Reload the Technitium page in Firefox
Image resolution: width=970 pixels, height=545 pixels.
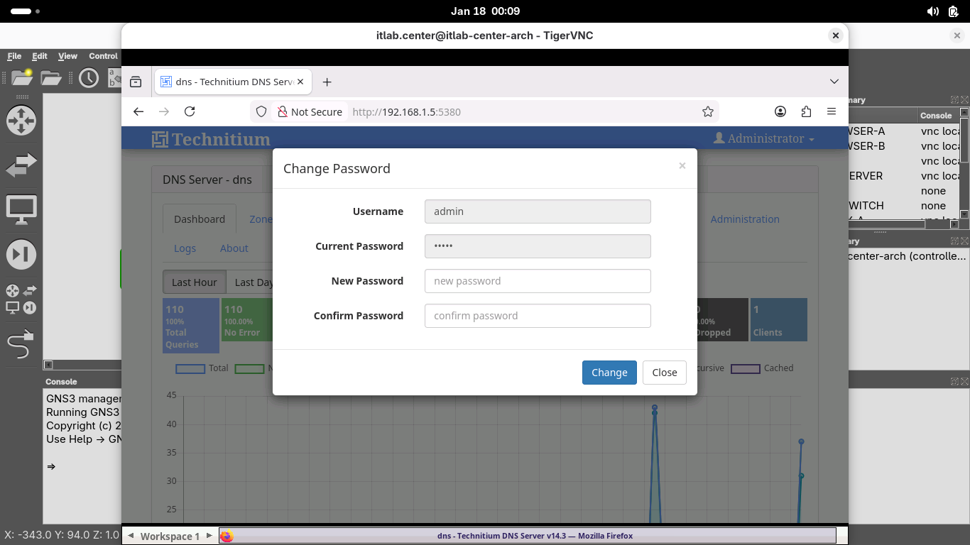(190, 111)
